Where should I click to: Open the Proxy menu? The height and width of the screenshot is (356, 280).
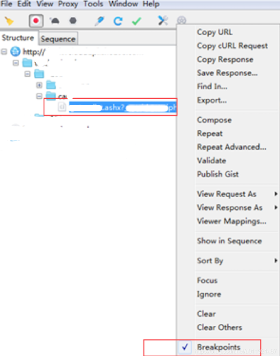click(x=68, y=4)
